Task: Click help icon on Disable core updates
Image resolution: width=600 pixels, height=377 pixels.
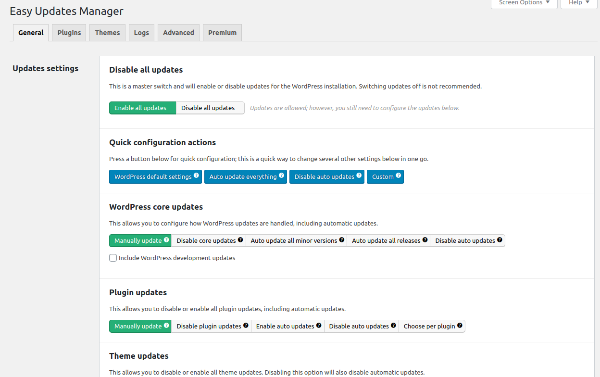Action: [240, 240]
